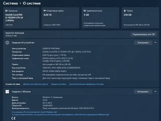Copy Windows info with Копировать button

coord(143,92)
